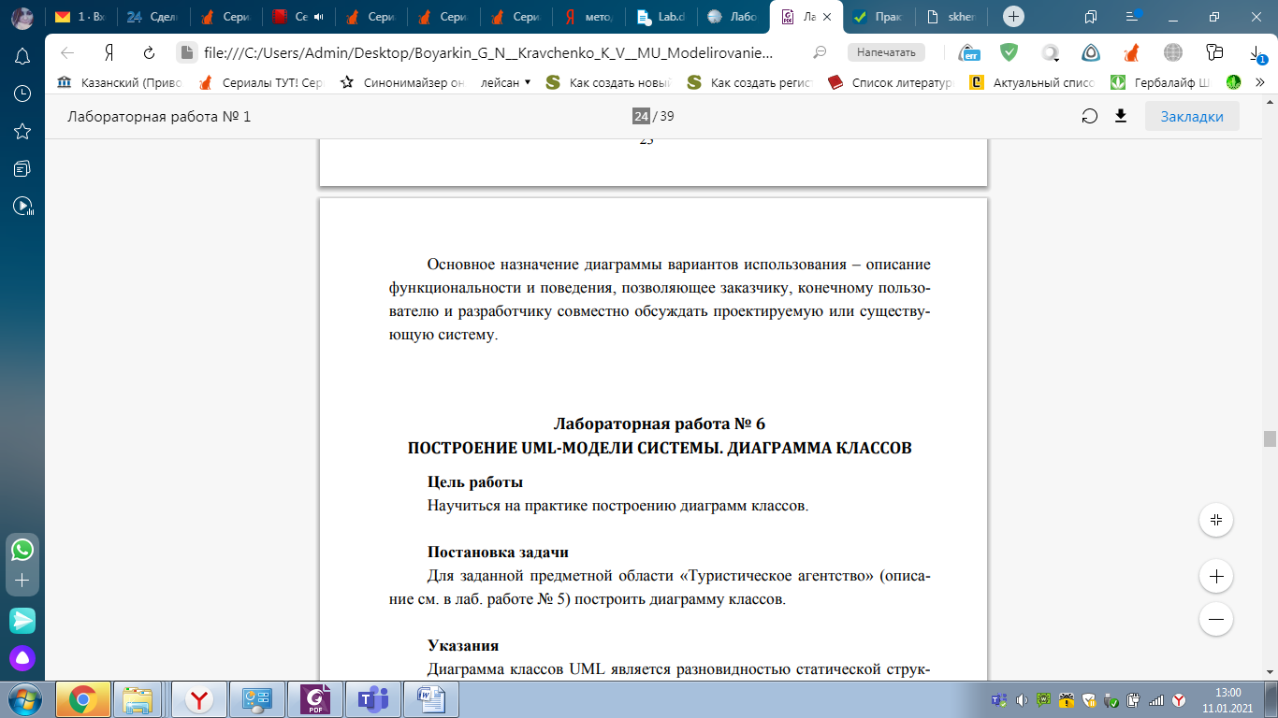The height and width of the screenshot is (718, 1278).
Task: Open the grey globe extension icon
Action: (1172, 52)
